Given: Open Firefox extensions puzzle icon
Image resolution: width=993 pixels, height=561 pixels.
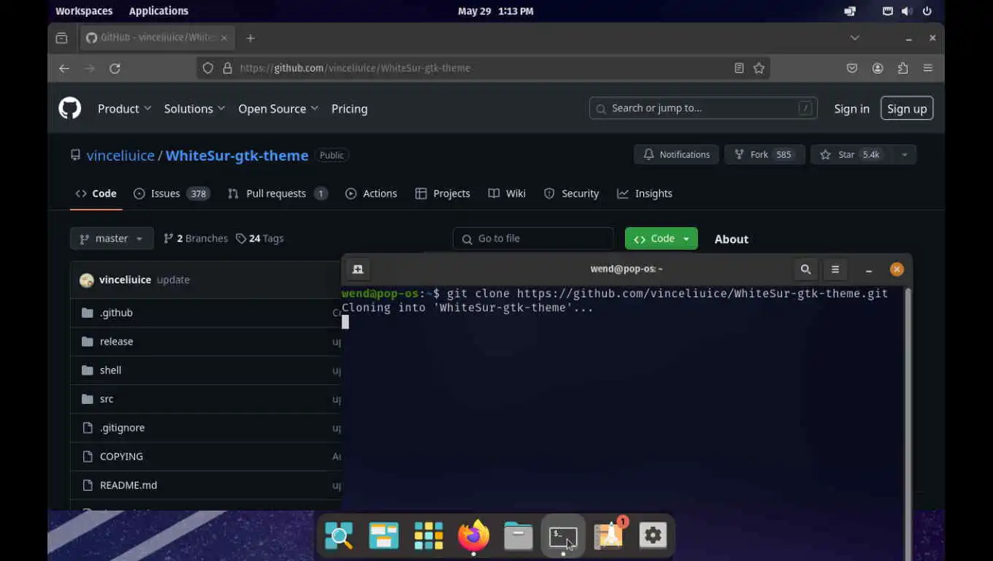Looking at the screenshot, I should coord(903,68).
